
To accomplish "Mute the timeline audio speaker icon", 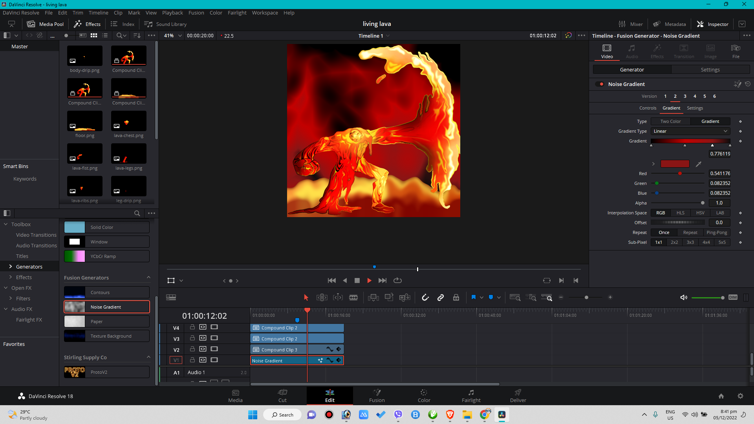I will [684, 297].
